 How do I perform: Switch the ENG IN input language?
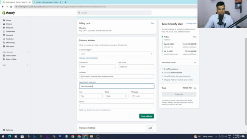[x=229, y=136]
